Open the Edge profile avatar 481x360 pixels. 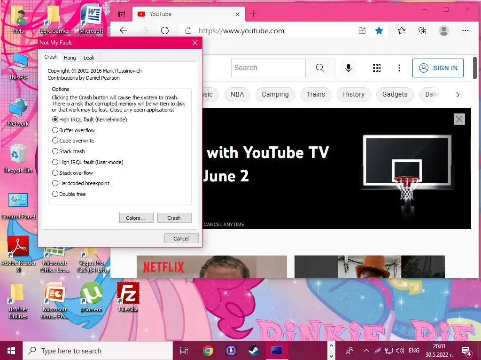click(443, 30)
